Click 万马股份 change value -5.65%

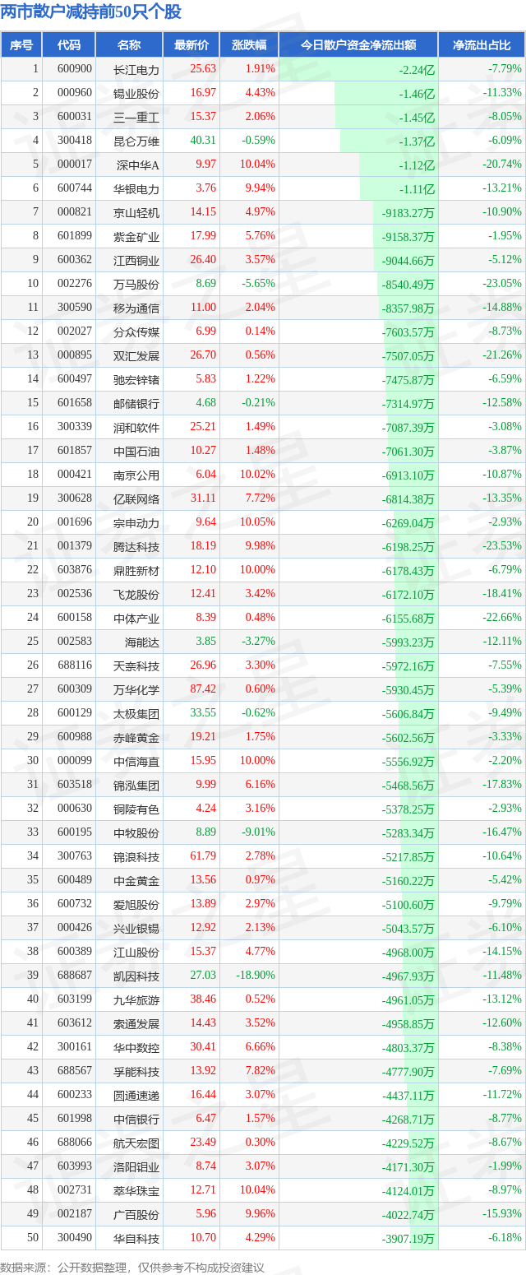258,284
